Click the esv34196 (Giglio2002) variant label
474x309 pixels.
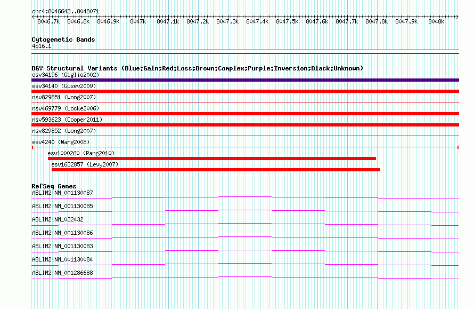pyautogui.click(x=66, y=75)
